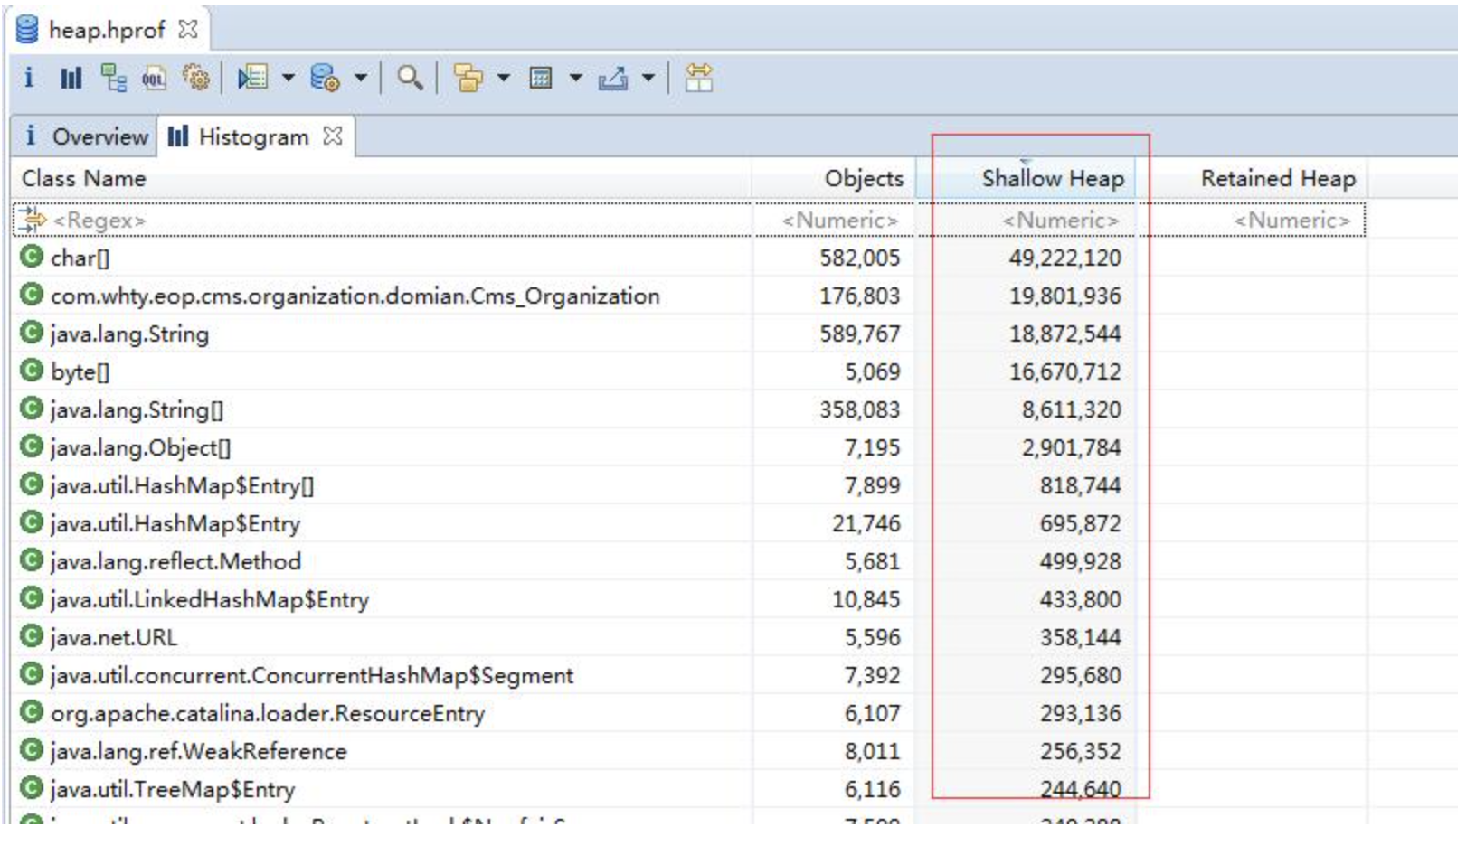Click the class icon beside java.lang.ref.WeakReference

[32, 750]
